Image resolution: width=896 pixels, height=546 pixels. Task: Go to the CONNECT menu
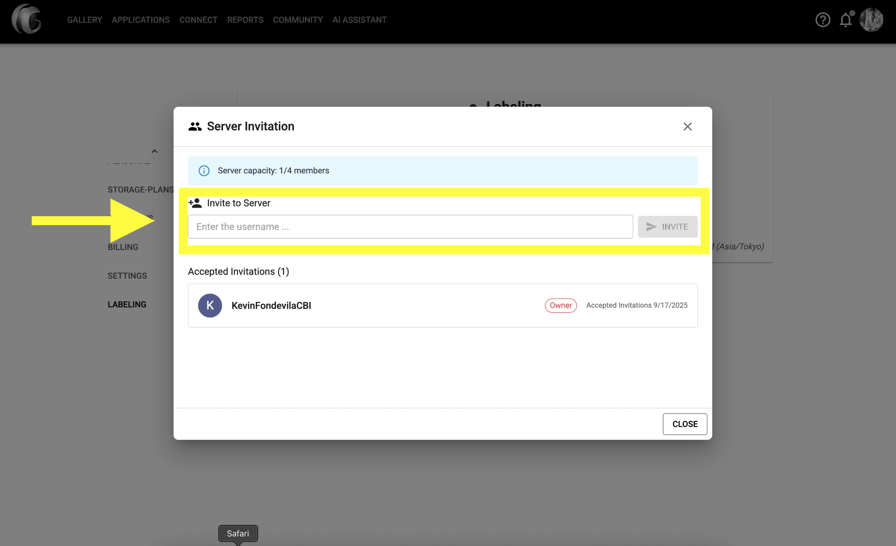(x=198, y=20)
